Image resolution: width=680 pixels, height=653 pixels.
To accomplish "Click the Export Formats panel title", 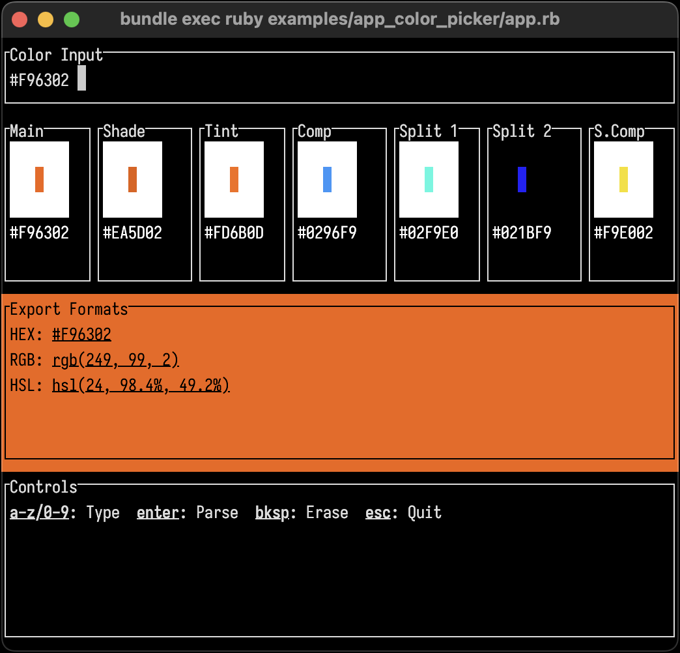I will [69, 310].
